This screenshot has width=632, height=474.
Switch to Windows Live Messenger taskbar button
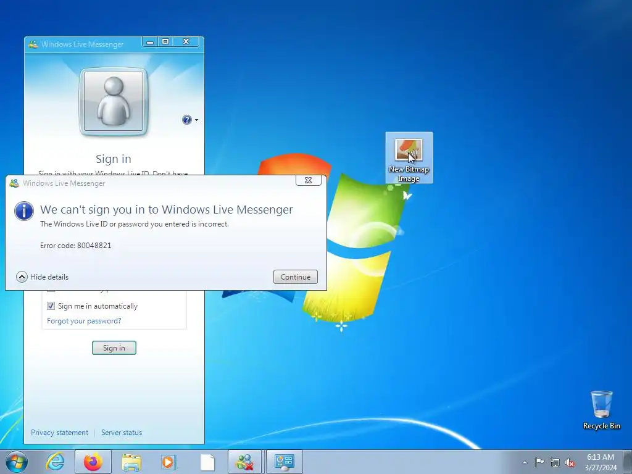(x=245, y=462)
